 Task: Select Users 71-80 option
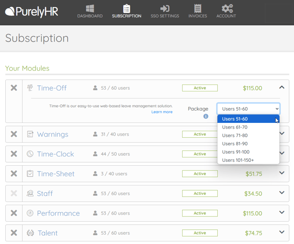click(x=248, y=135)
